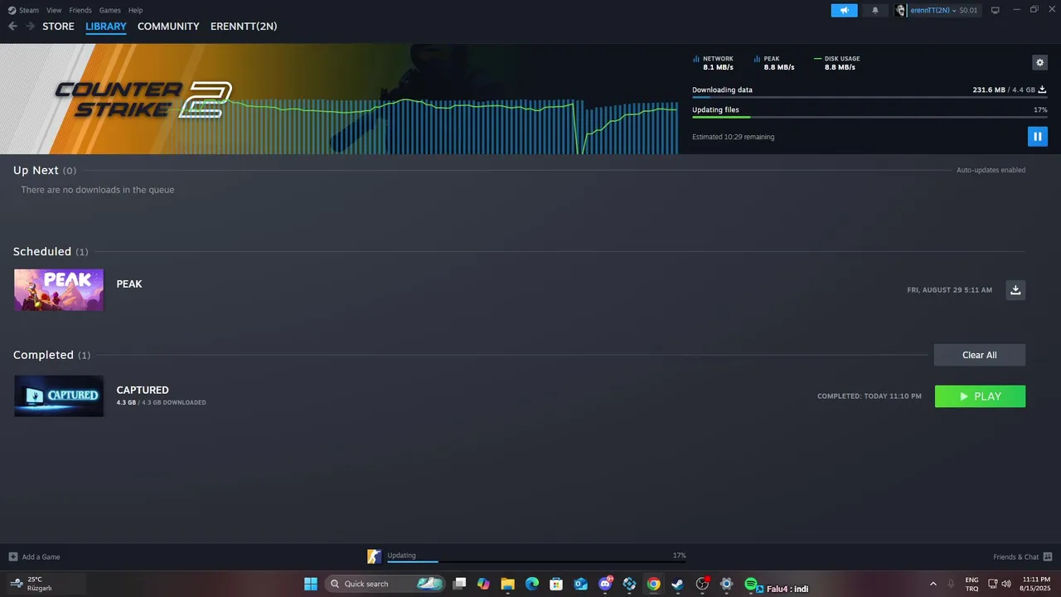This screenshot has width=1061, height=597.
Task: Open ENG TRQ language switcher
Action: 971,584
